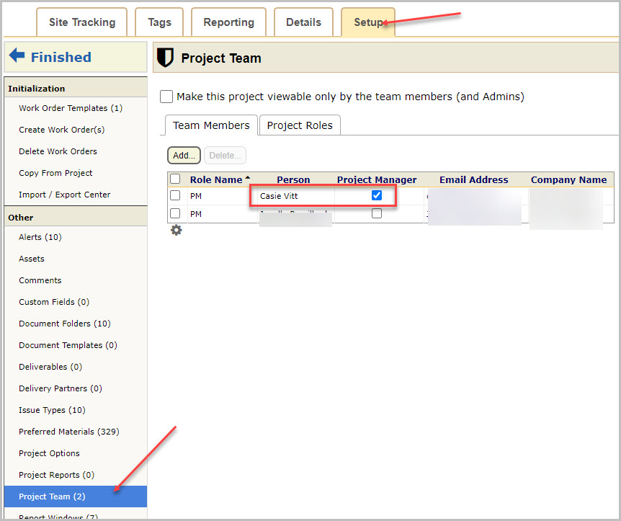Viewport: 621px width, 521px height.
Task: Click Casie Vitt in Person column
Action: [279, 196]
